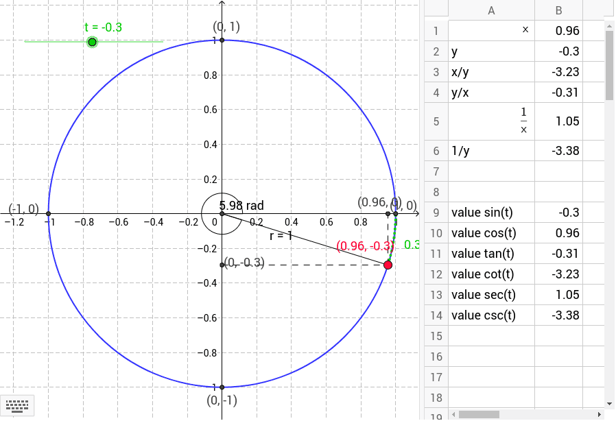Select the cell labeled y/x
616x421 pixels.
click(x=491, y=93)
